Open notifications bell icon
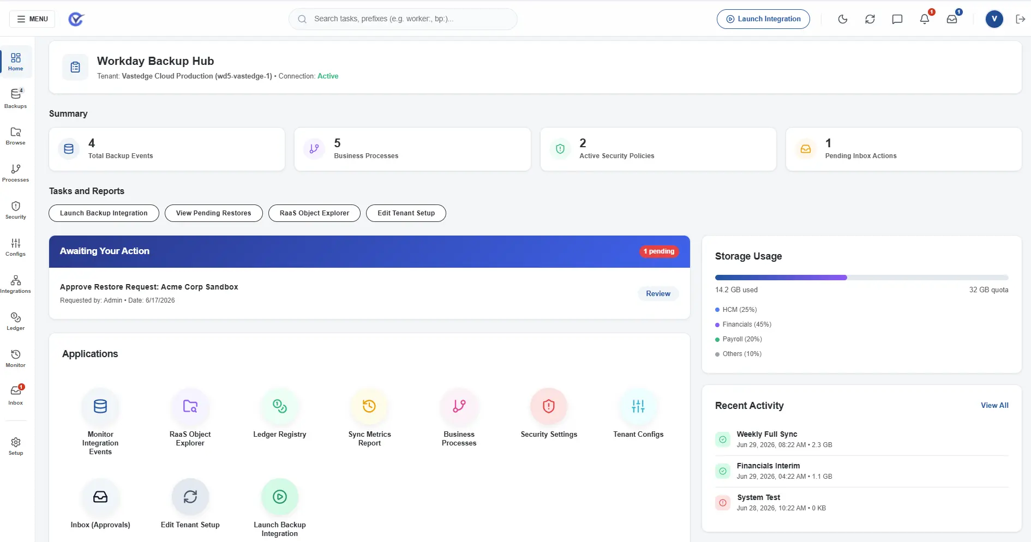This screenshot has width=1031, height=542. tap(925, 19)
